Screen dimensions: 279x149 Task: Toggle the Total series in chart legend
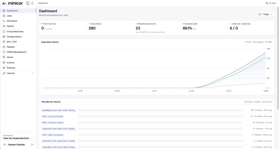(x=248, y=42)
